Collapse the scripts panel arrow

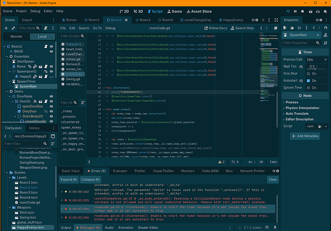pos(89,162)
